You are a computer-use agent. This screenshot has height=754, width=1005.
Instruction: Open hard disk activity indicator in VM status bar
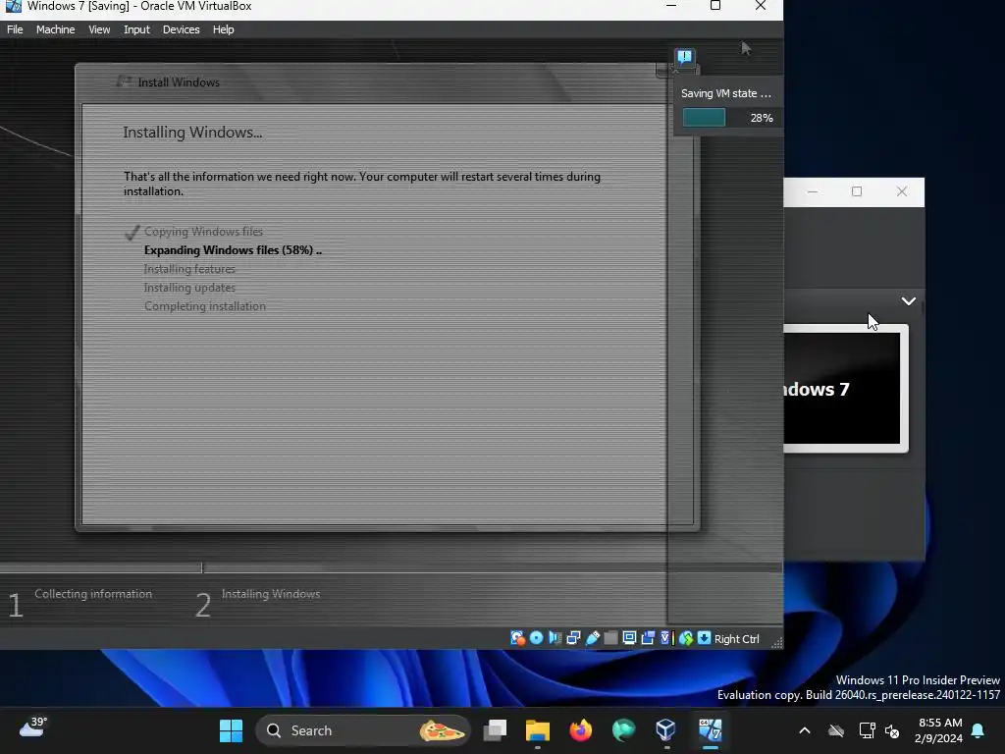517,638
